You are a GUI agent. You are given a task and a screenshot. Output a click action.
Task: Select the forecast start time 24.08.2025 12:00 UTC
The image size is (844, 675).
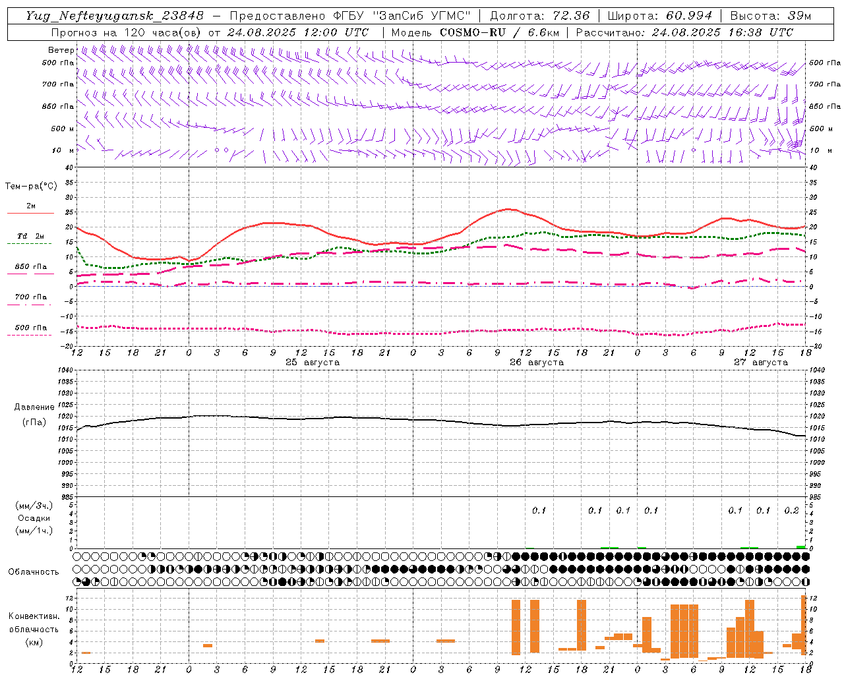297,32
